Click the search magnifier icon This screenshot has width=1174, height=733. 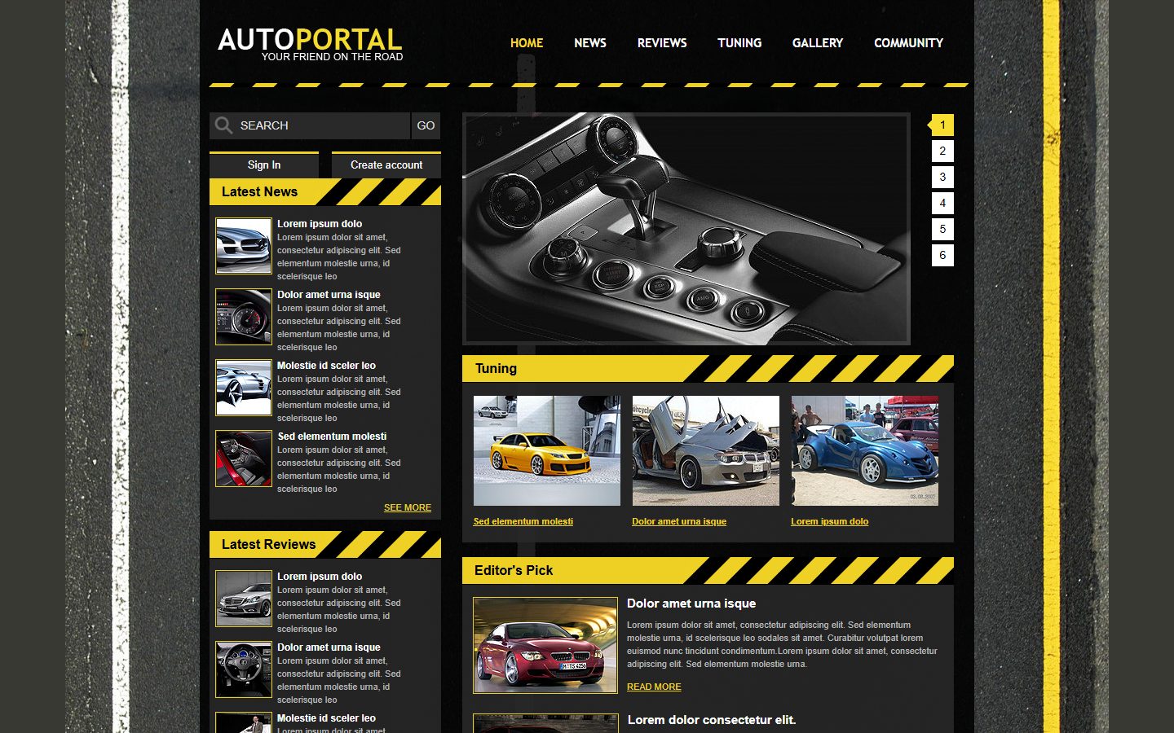[x=223, y=125]
